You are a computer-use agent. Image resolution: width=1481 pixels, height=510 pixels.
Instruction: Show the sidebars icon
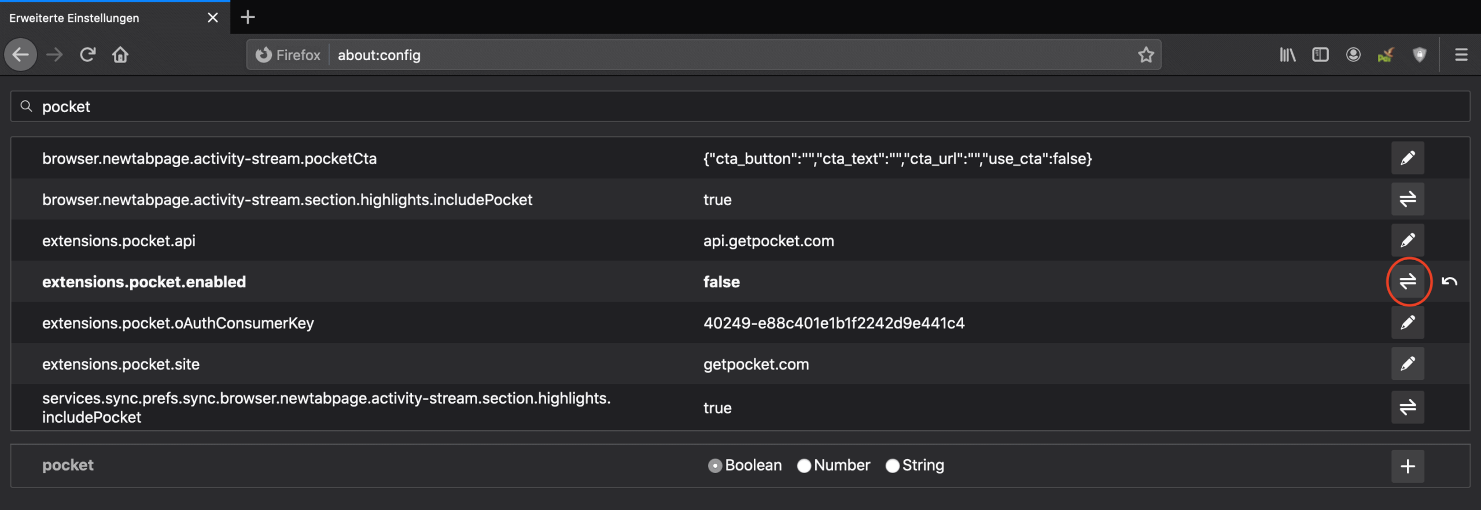(x=1320, y=55)
